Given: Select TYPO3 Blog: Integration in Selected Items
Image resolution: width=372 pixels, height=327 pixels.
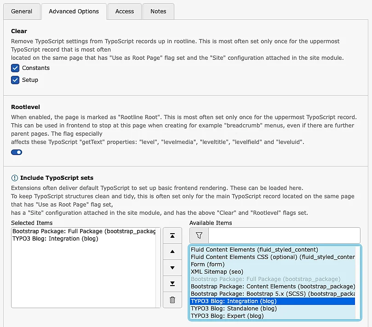Looking at the screenshot, I should 55,239.
